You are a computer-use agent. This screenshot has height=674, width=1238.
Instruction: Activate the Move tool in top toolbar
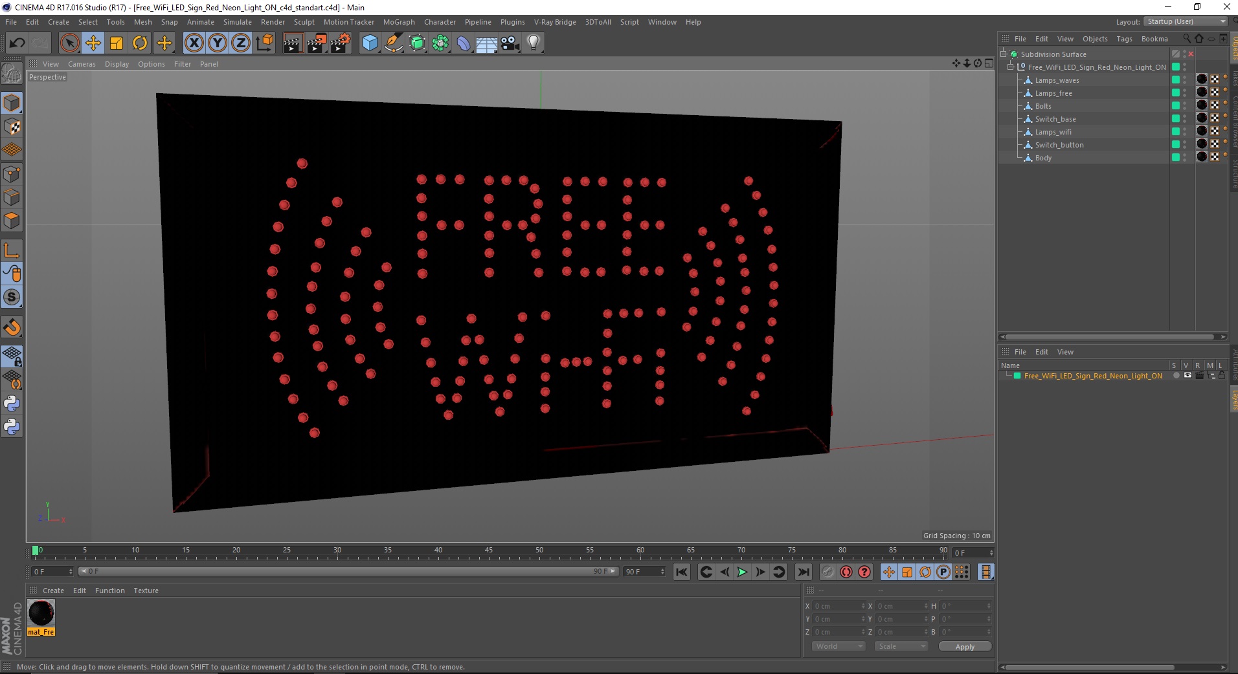93,43
